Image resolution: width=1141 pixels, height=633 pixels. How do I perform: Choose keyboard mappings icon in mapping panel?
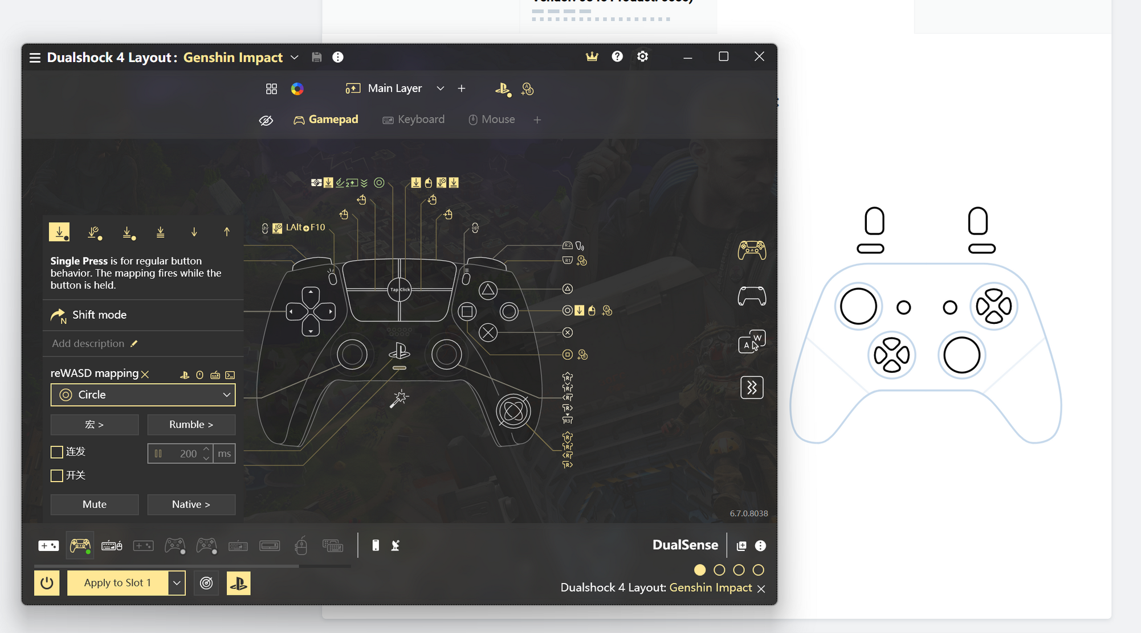click(x=215, y=375)
